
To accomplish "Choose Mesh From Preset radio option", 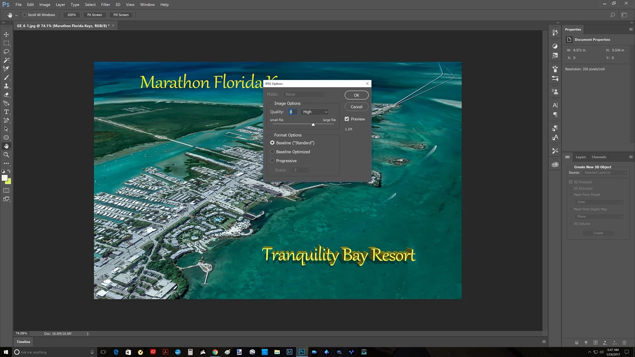I will [x=571, y=195].
